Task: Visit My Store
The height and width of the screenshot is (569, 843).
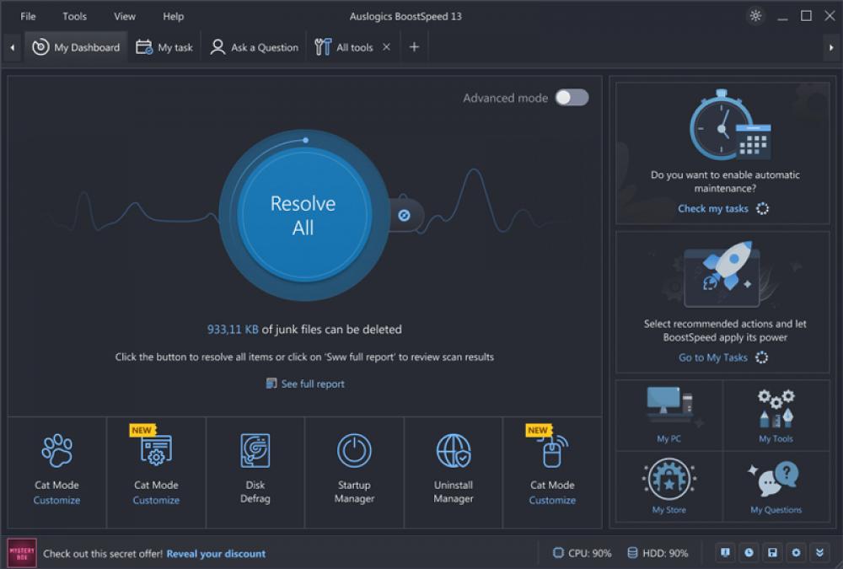Action: [668, 485]
